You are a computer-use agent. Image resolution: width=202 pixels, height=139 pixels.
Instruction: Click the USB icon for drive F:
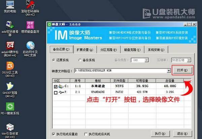(x=61, y=92)
